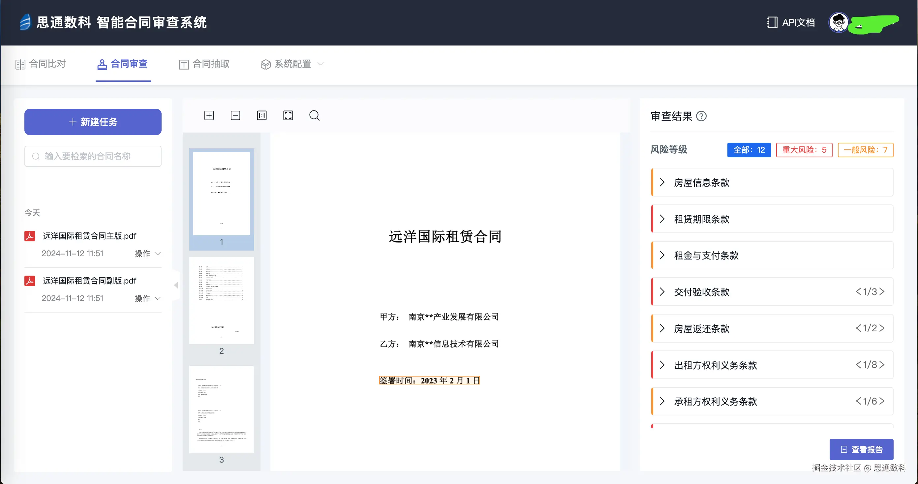Click the review results help question icon
This screenshot has width=918, height=484.
[x=701, y=116]
